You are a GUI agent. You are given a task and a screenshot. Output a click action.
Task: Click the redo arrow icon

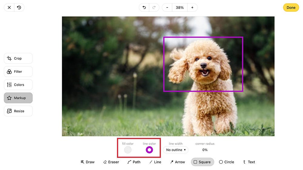pos(154,8)
